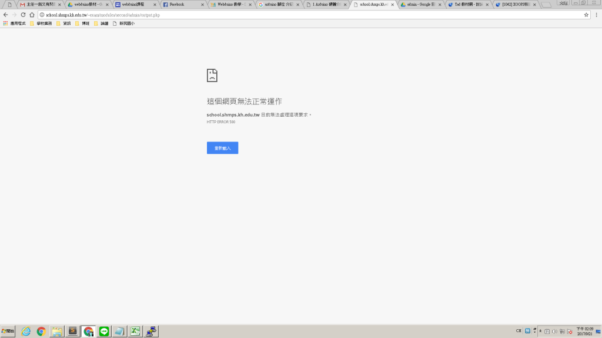The width and height of the screenshot is (602, 338).
Task: Open the Chrome three-dot menu
Action: (x=596, y=15)
